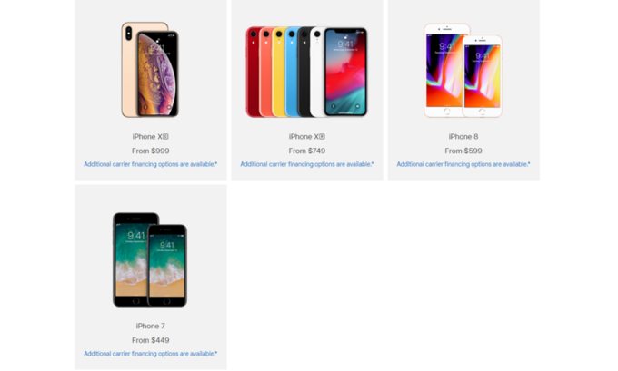This screenshot has height=371, width=618.
Task: Open carrier financing link under iPhone 8
Action: pos(463,164)
